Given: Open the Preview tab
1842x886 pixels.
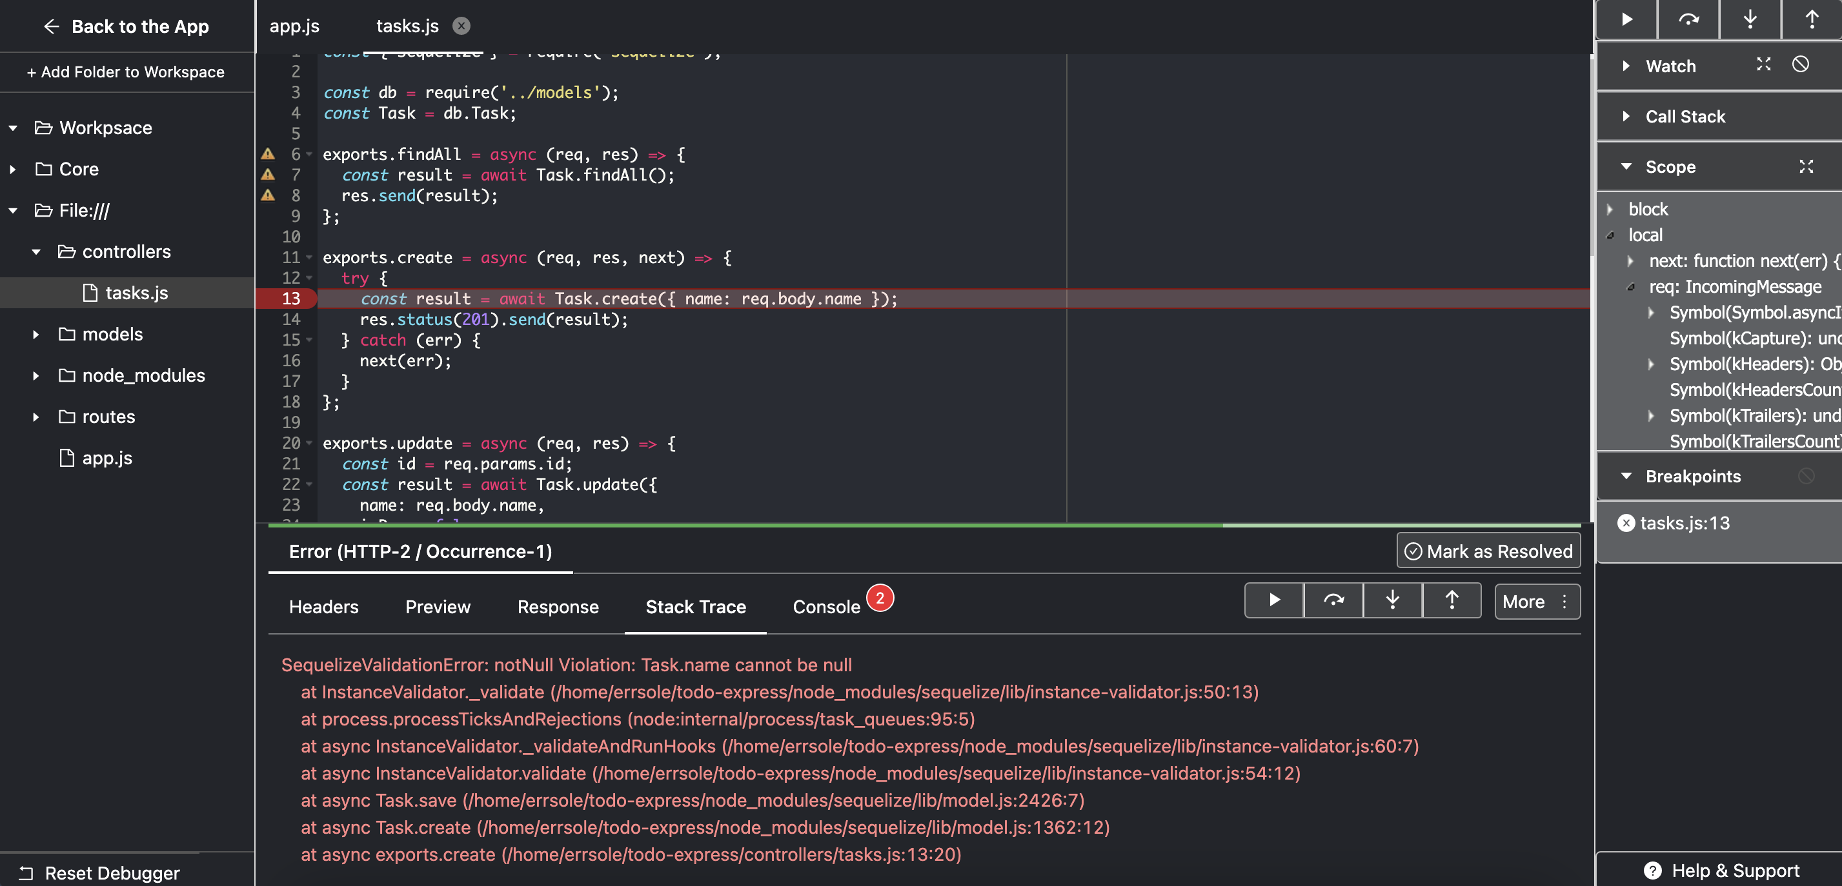Looking at the screenshot, I should 438,607.
